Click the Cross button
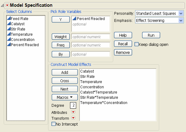186x132 pixels. click(x=64, y=81)
